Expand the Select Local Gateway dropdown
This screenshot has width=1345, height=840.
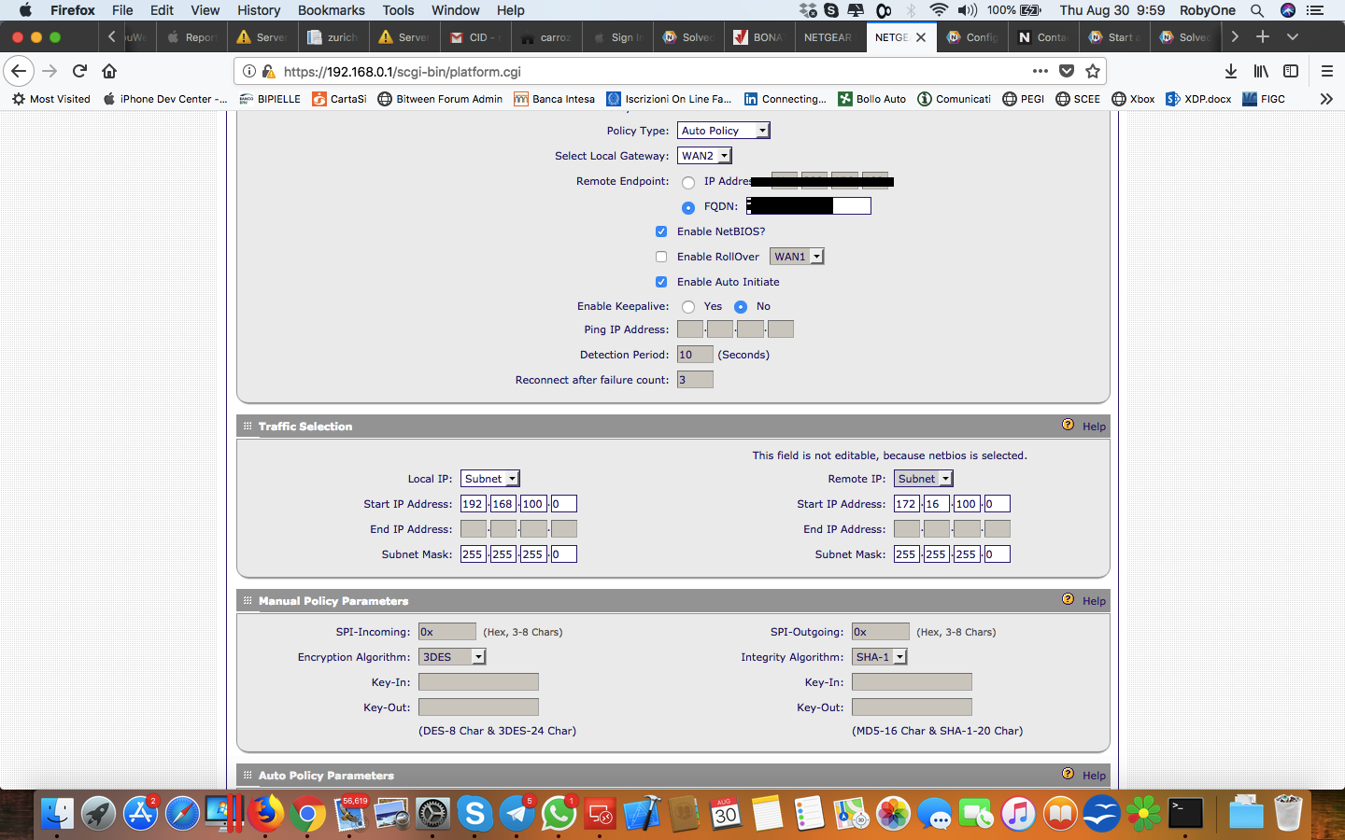(704, 156)
